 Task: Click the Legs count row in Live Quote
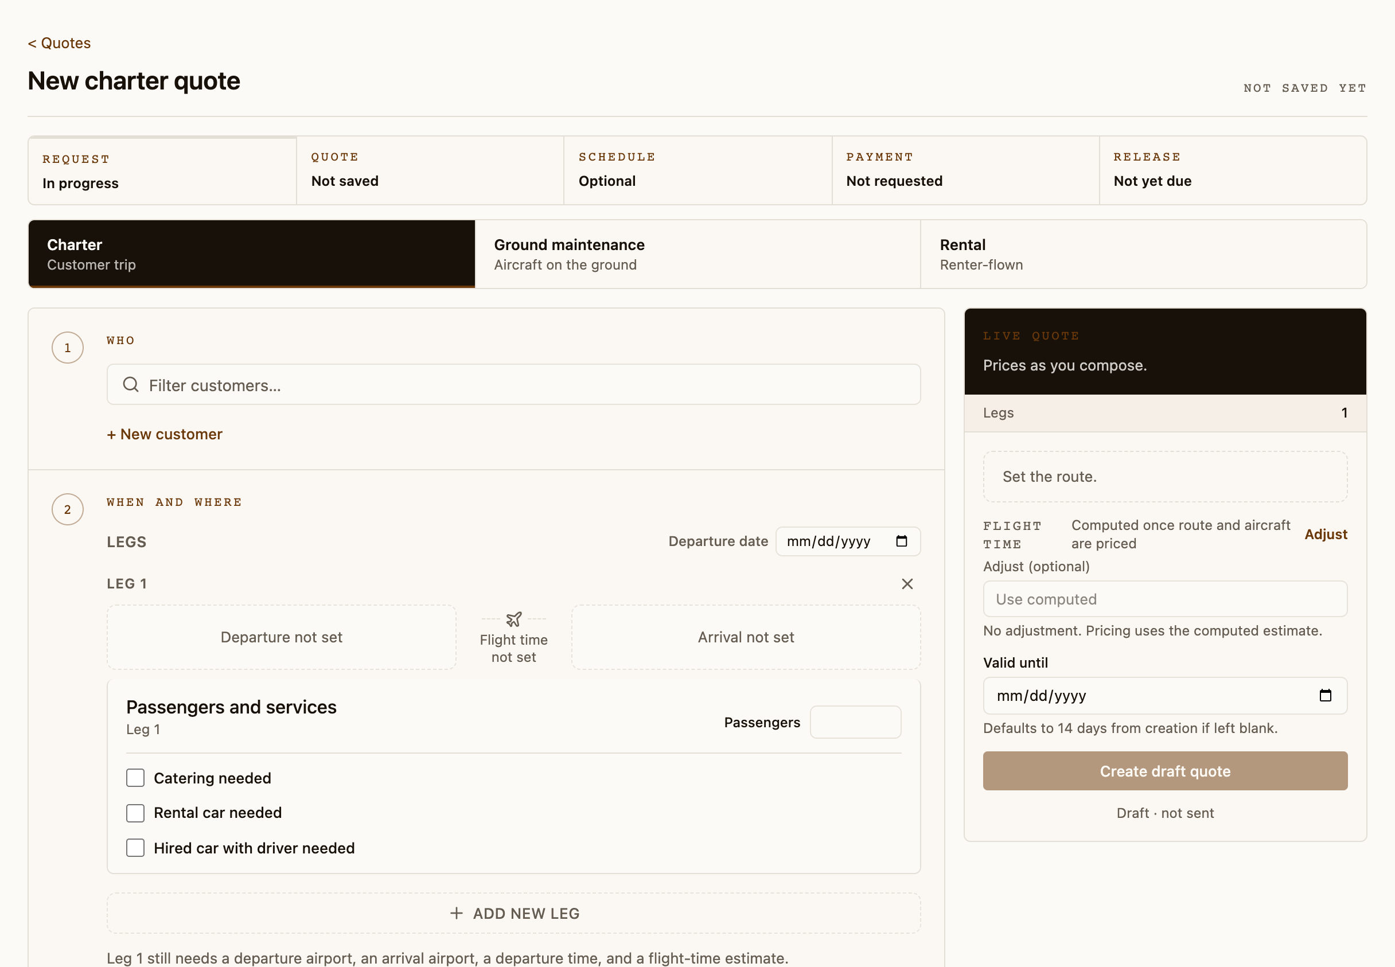(x=1165, y=412)
